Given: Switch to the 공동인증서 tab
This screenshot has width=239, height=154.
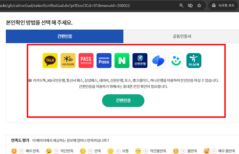Looking at the screenshot, I should pos(182,36).
